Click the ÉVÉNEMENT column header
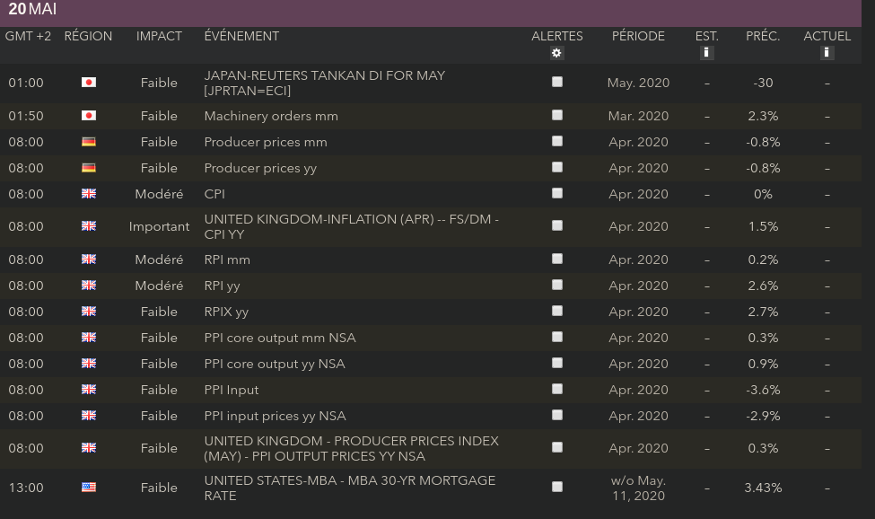The height and width of the screenshot is (519, 875). point(241,37)
